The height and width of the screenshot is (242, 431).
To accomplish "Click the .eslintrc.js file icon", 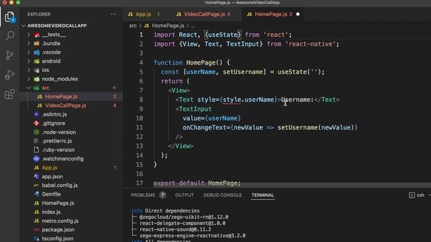I will click(36, 114).
